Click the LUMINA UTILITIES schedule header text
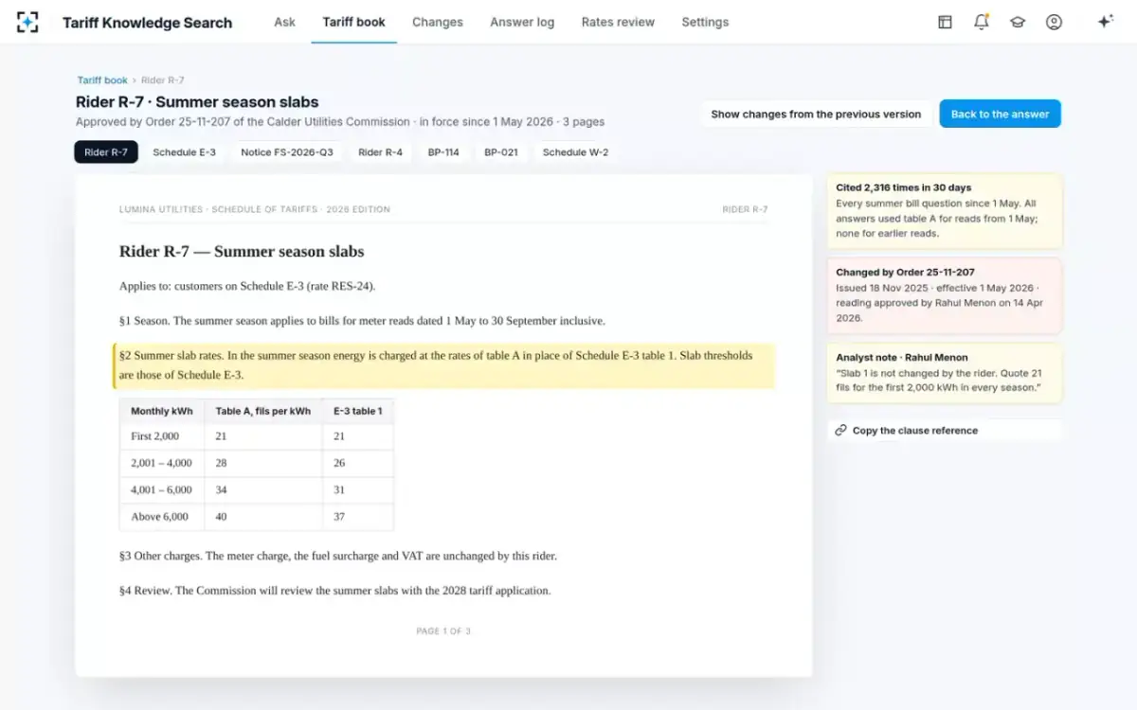Image resolution: width=1137 pixels, height=710 pixels. [x=254, y=209]
